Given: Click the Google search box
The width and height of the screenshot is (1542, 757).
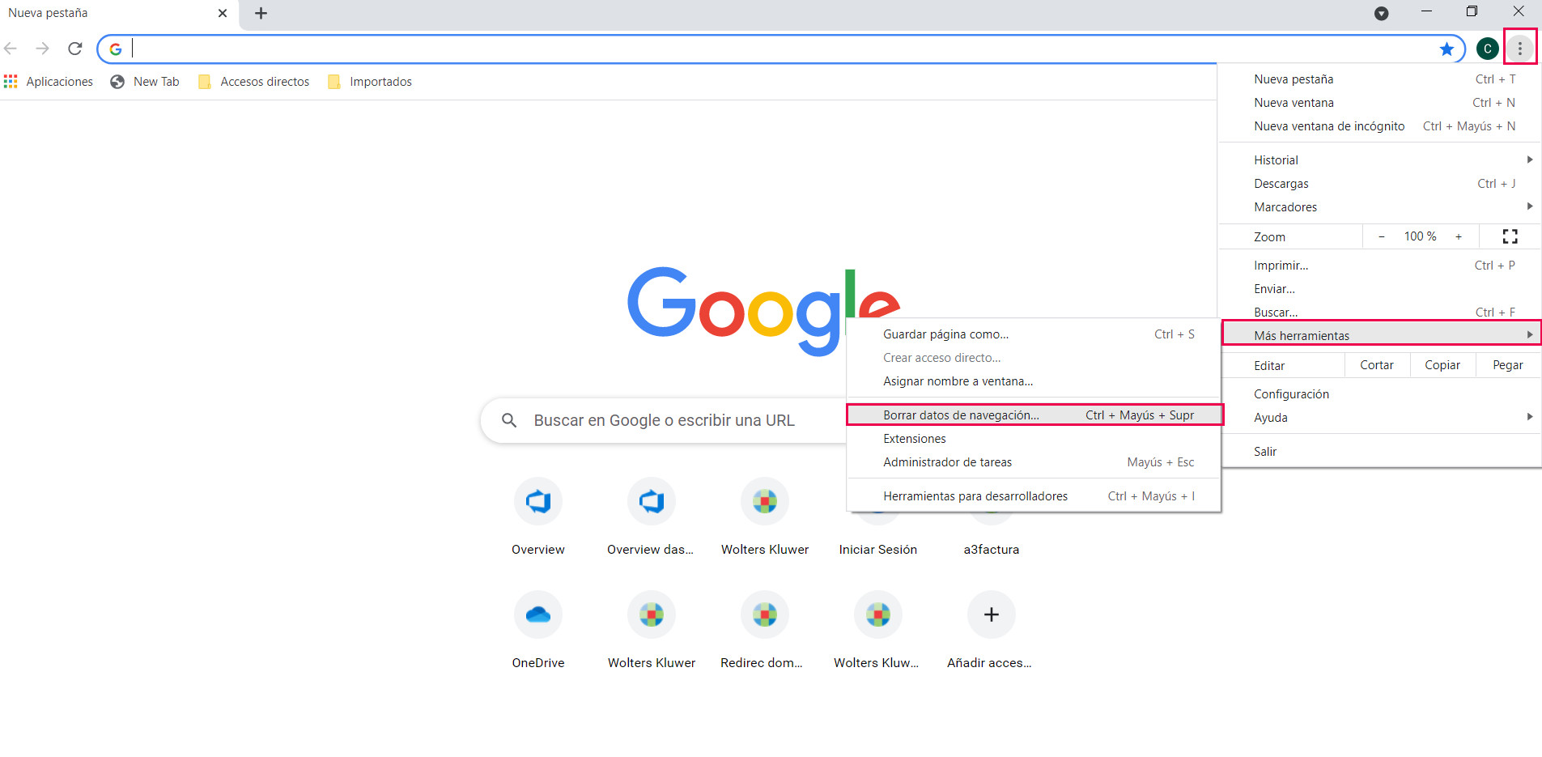Looking at the screenshot, I should tap(664, 420).
